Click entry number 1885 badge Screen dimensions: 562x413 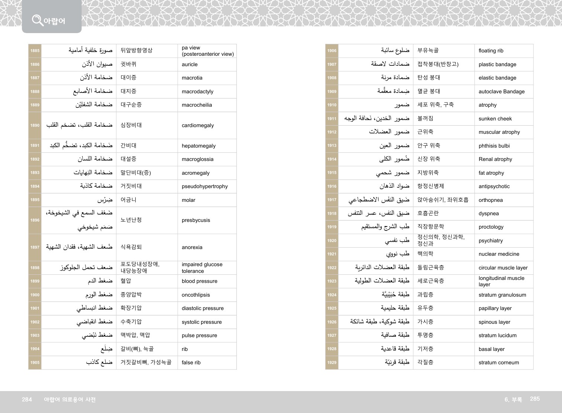pyautogui.click(x=35, y=51)
